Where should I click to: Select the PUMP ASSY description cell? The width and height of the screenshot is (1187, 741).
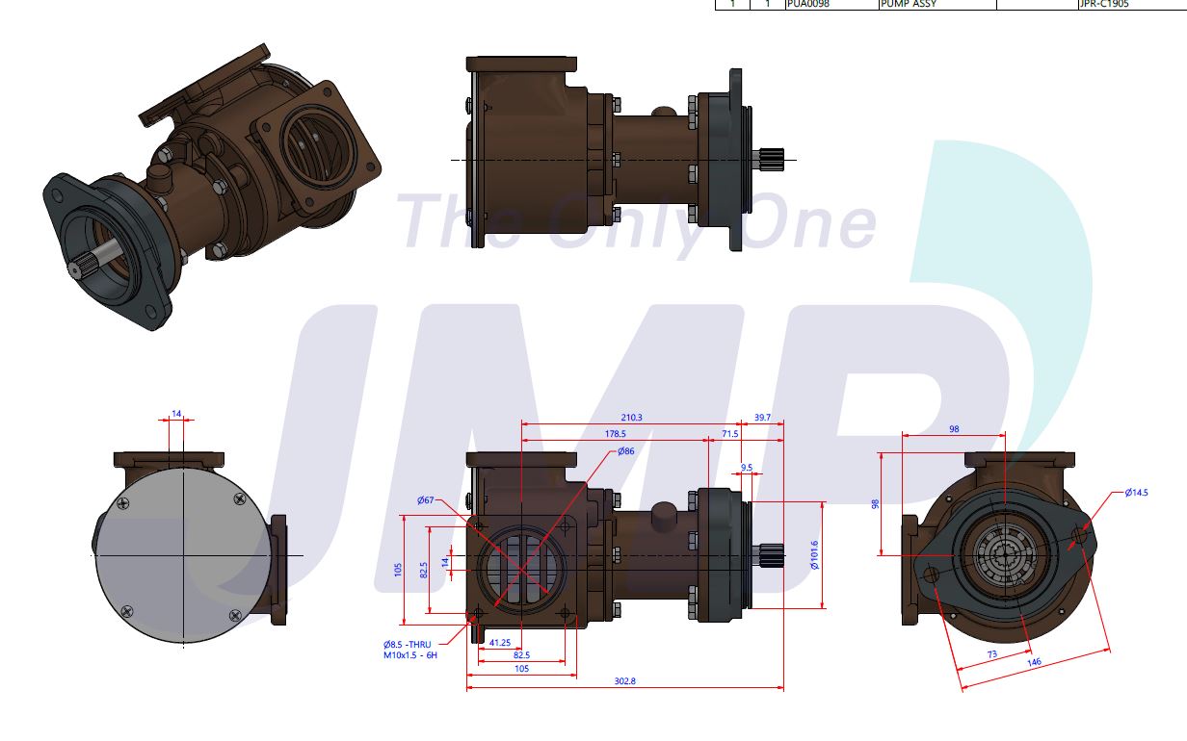click(910, 4)
